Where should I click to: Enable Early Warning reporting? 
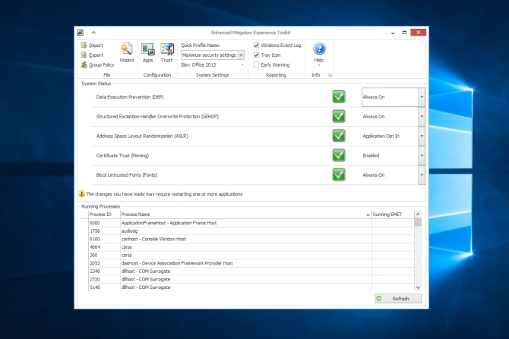(x=257, y=64)
